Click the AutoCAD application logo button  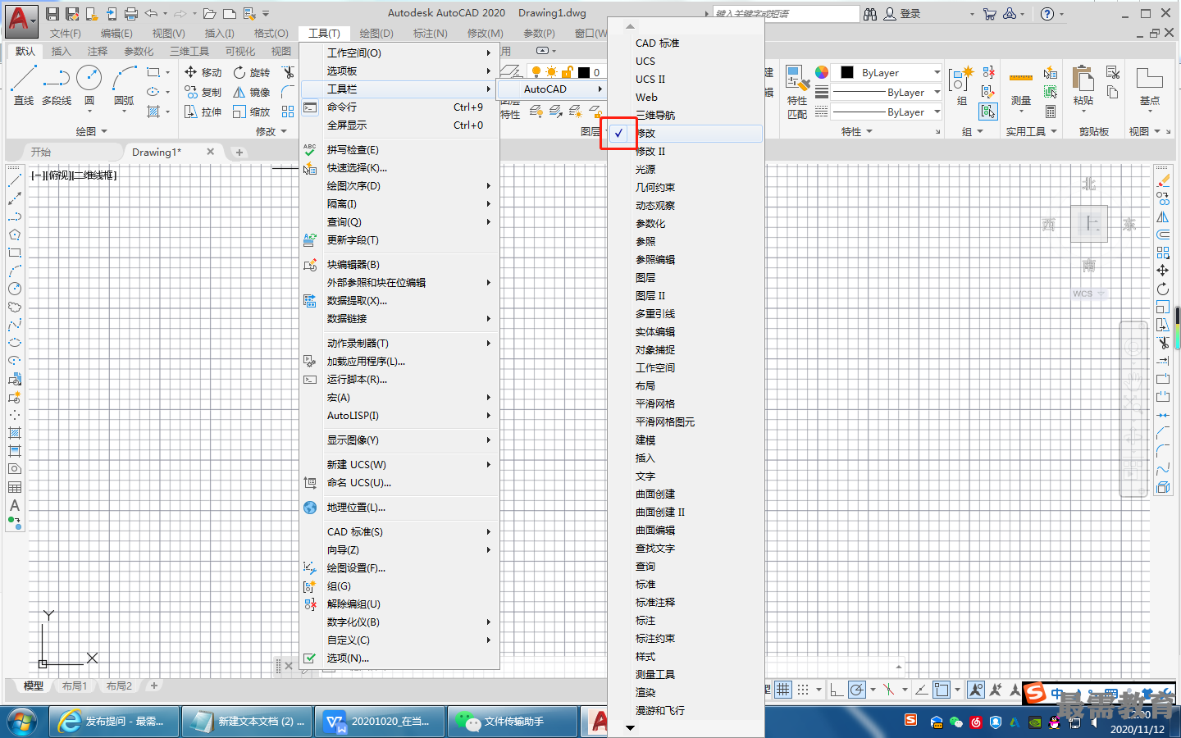[21, 21]
